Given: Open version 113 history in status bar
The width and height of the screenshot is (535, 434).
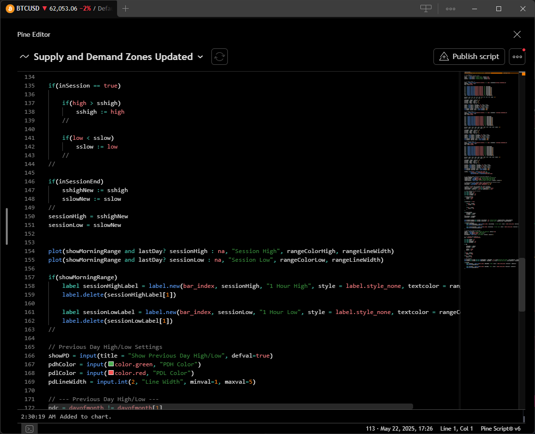Looking at the screenshot, I should pyautogui.click(x=399, y=429).
